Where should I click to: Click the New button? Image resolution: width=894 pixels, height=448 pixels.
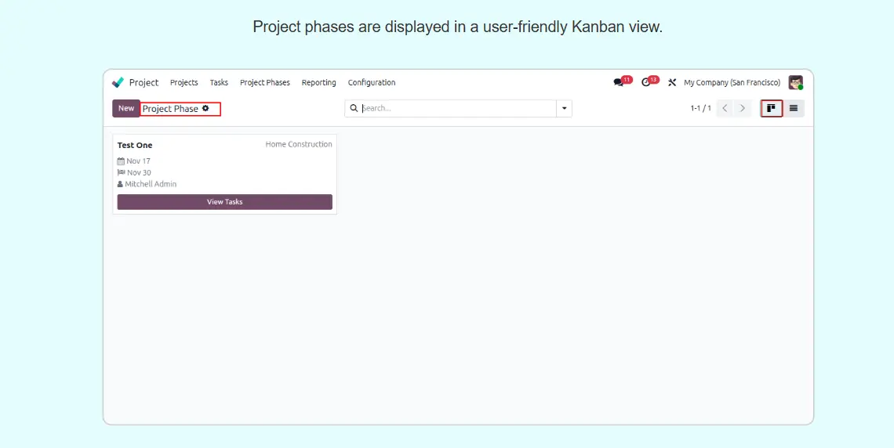click(x=125, y=108)
